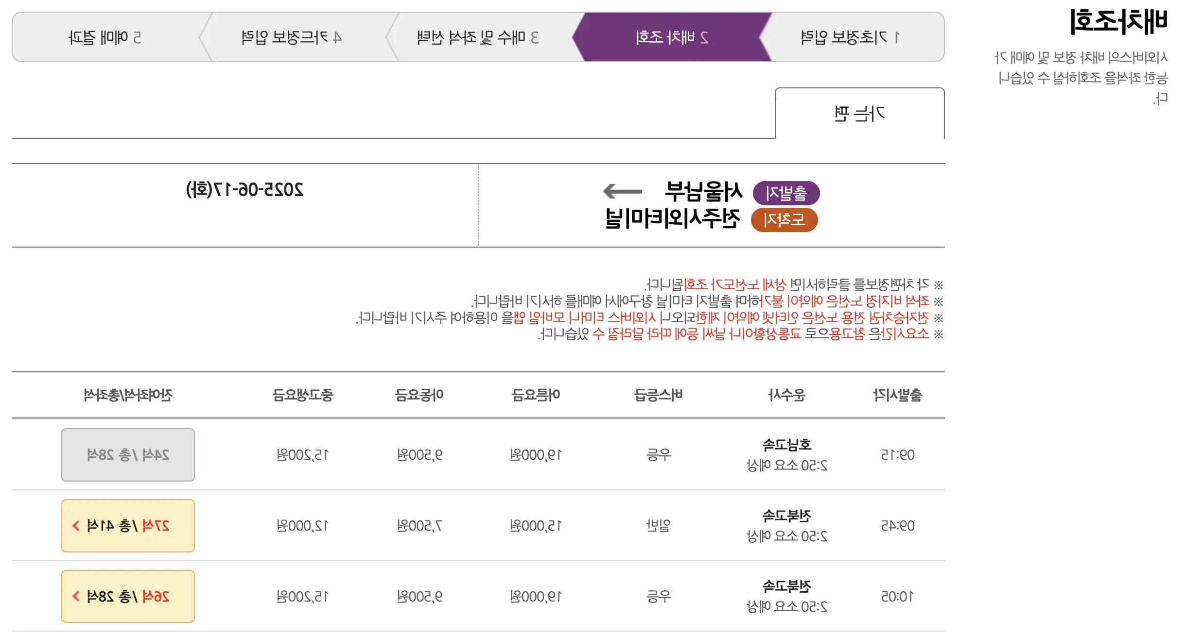Jump to step 5 예매 결과
The height and width of the screenshot is (633, 1187).
coord(105,37)
